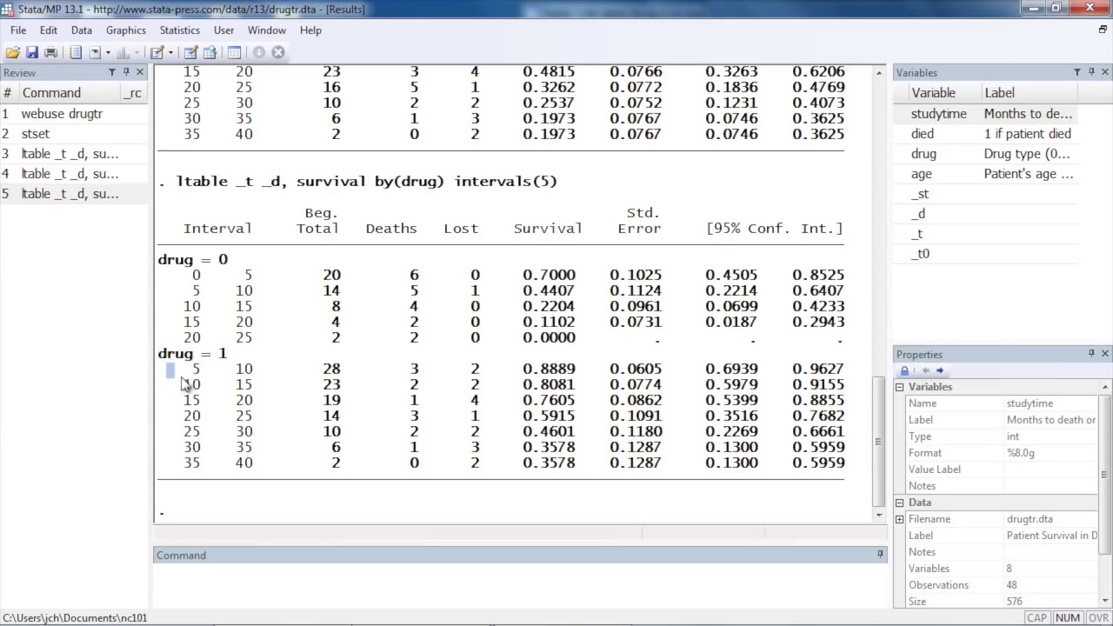The height and width of the screenshot is (626, 1113).
Task: Select the _st variable
Action: coord(987,194)
